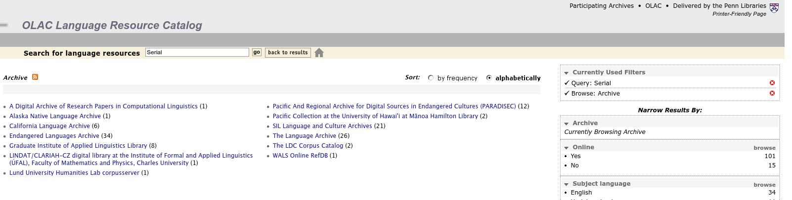
Task: Open LINDAT/CLARIAH-CZ digital library link
Action: 131,159
